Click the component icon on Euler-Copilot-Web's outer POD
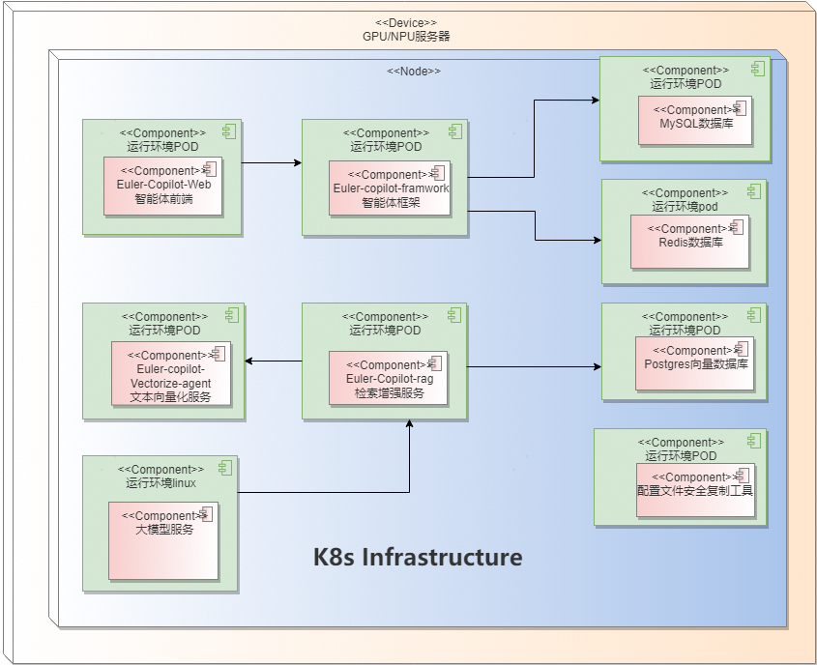This screenshot has width=817, height=665. [x=229, y=131]
